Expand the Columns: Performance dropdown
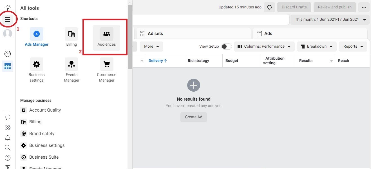Screen dimensions: 371x169 click(264, 47)
